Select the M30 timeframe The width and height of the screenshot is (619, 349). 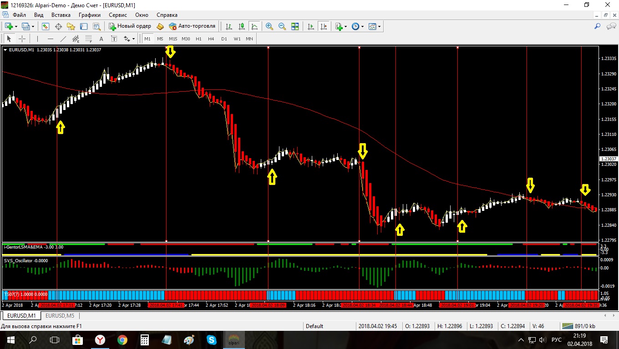click(x=186, y=39)
